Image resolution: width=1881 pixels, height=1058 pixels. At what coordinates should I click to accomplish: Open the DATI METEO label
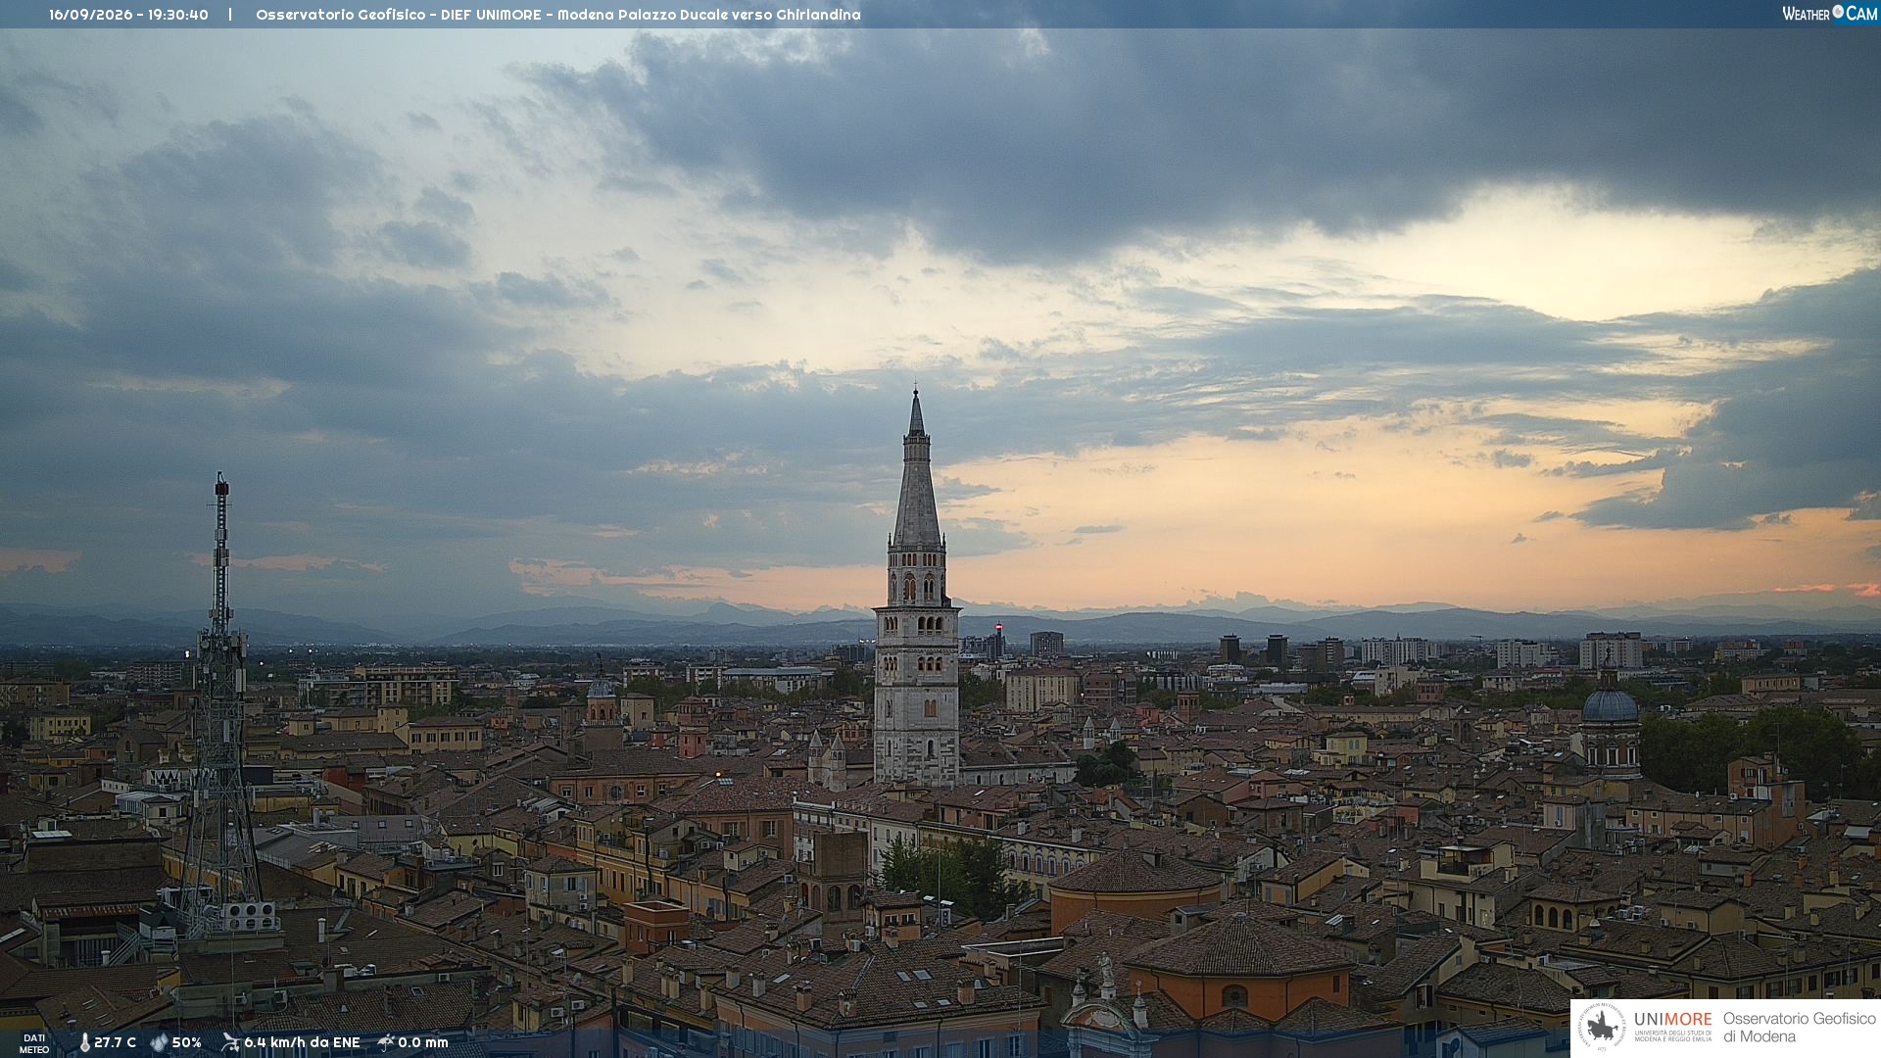click(x=34, y=1043)
